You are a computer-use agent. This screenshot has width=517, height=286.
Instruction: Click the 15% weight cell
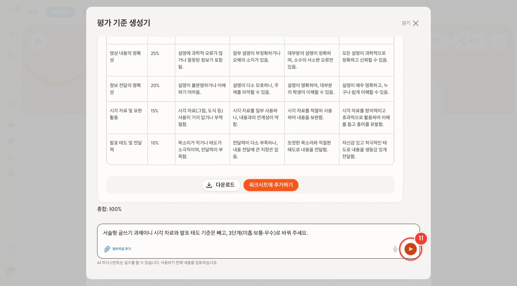click(x=161, y=118)
